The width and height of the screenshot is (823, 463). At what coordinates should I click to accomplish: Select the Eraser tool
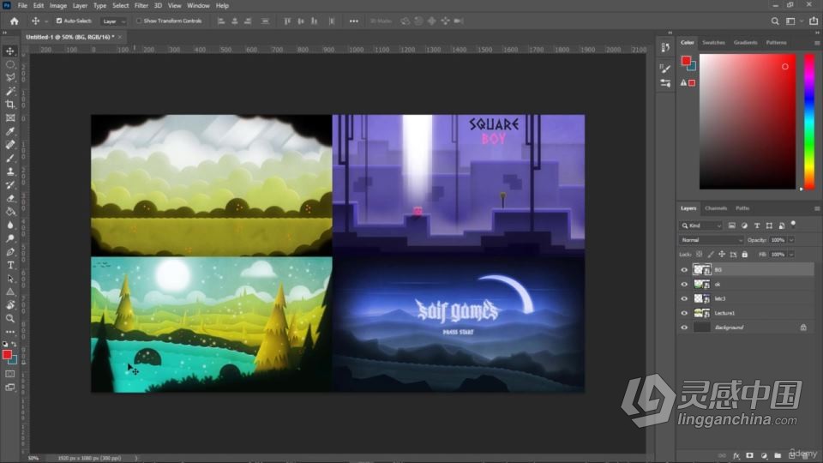click(x=10, y=198)
